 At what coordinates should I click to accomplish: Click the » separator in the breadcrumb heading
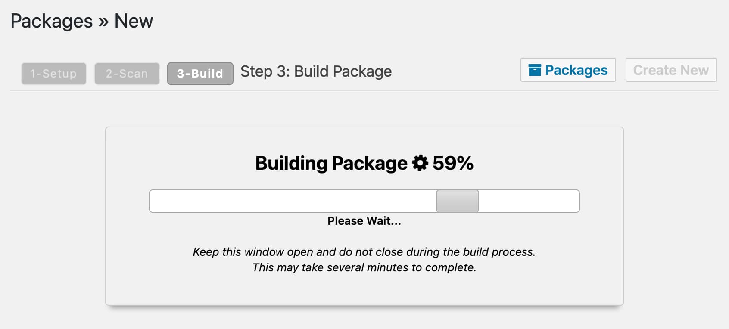tap(103, 22)
